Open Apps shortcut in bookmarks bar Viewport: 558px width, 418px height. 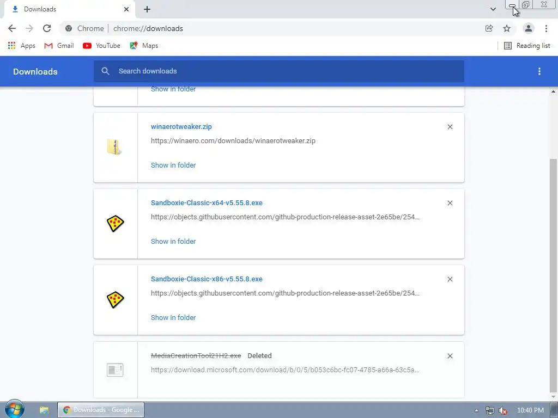pos(22,46)
